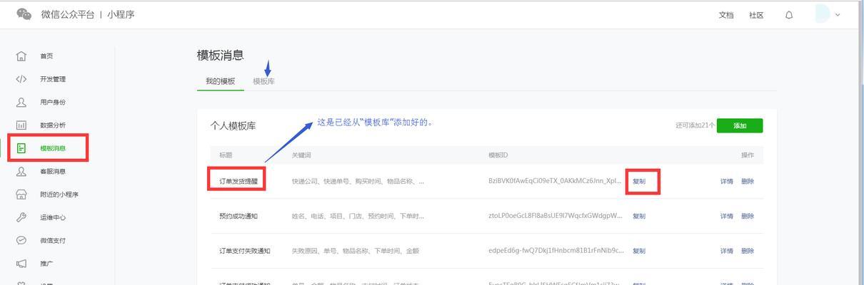Delete the 订单发货提醒 template
The image size is (864, 285).
pos(748,182)
